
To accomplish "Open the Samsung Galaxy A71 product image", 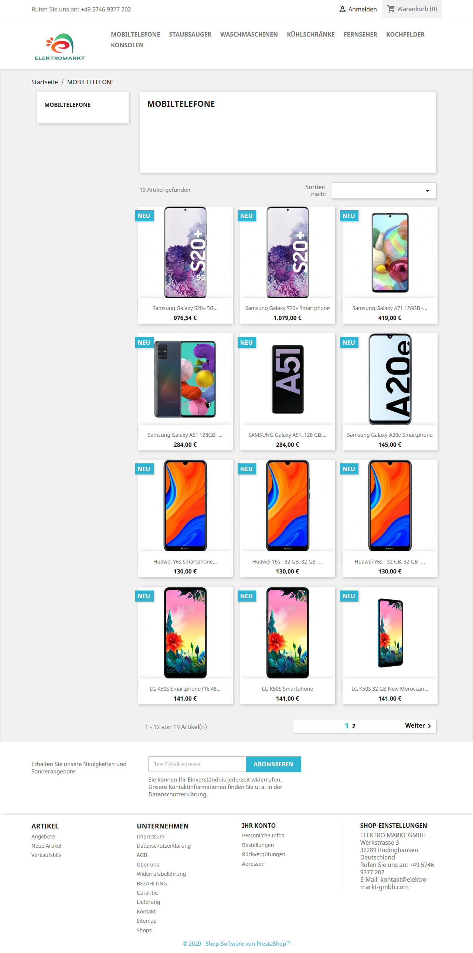I will pyautogui.click(x=390, y=252).
